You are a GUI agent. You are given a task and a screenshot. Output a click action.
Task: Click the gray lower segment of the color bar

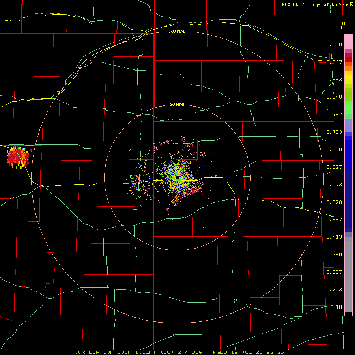(348, 274)
